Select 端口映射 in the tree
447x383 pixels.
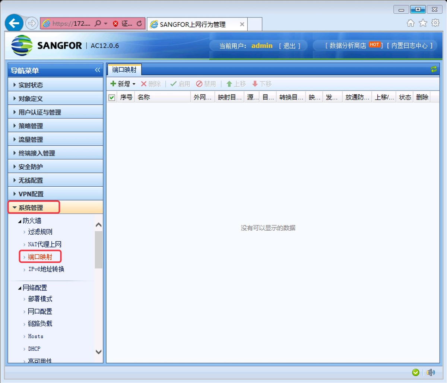tap(40, 257)
